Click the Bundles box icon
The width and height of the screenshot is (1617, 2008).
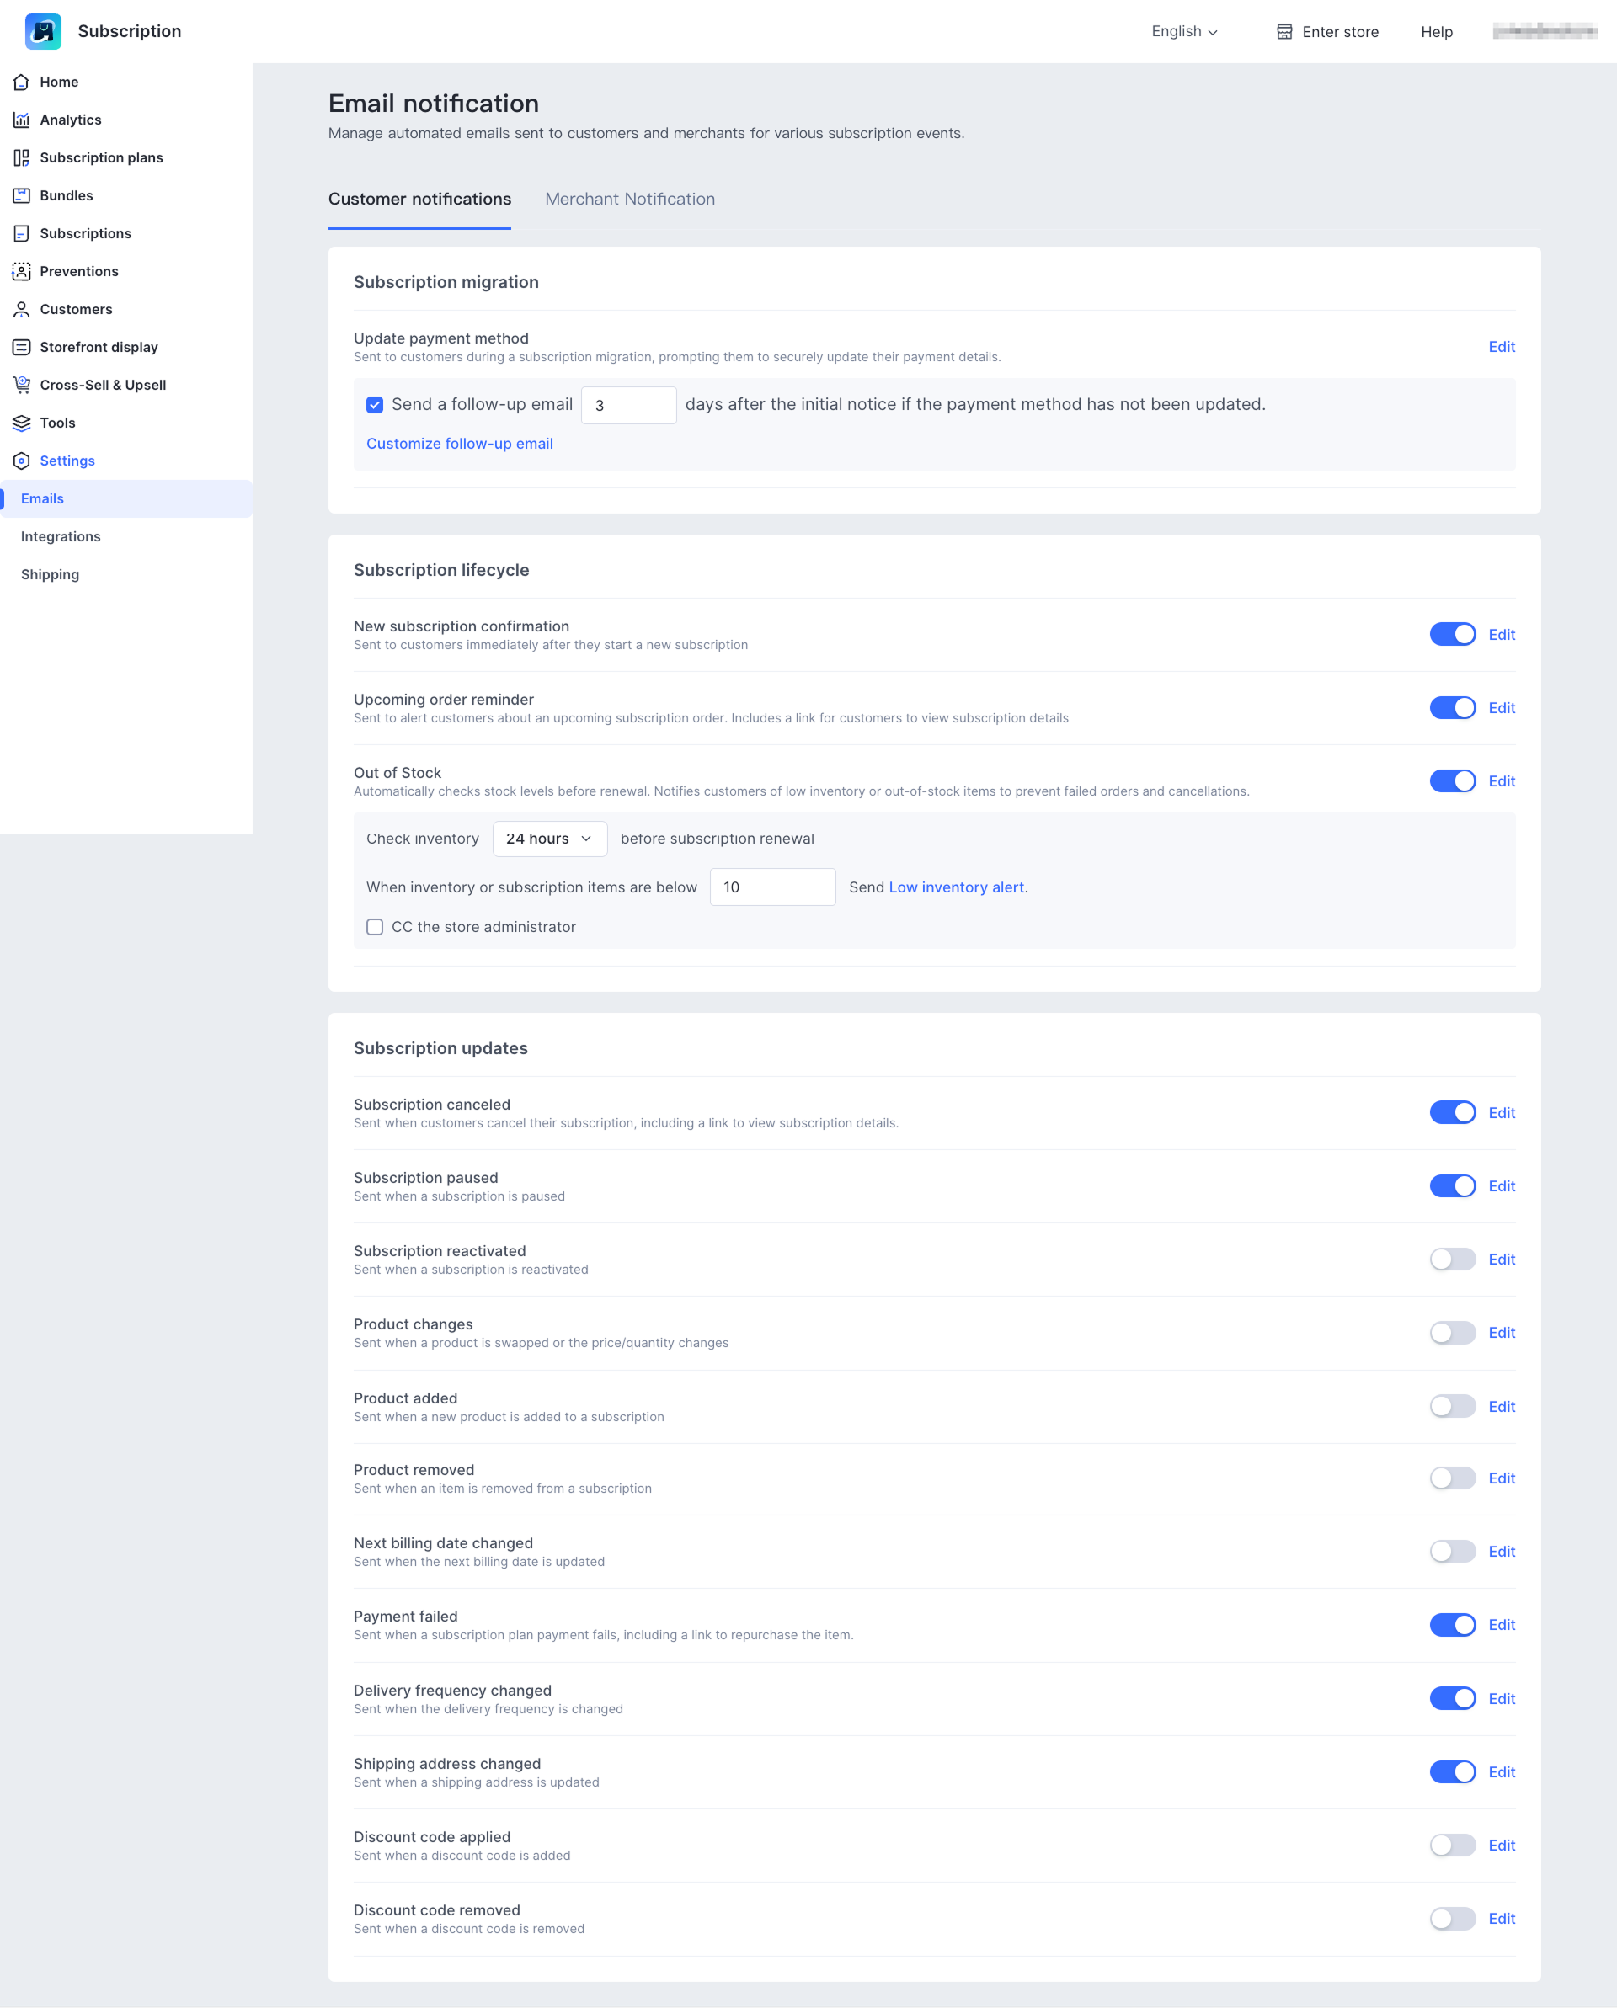tap(21, 195)
